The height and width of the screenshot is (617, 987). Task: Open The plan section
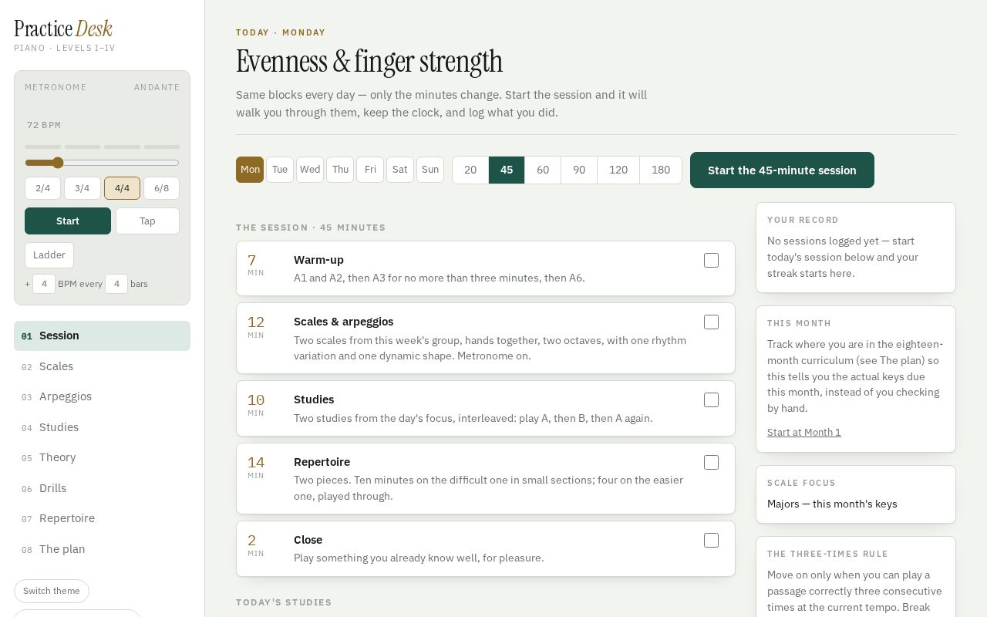coord(102,549)
